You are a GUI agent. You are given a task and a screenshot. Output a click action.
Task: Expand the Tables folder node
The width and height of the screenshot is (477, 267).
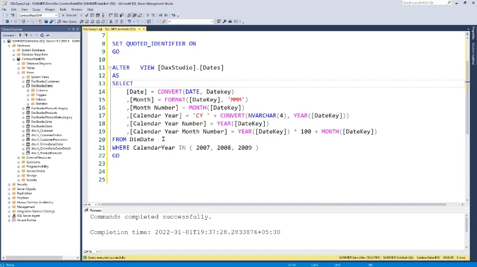point(18,68)
